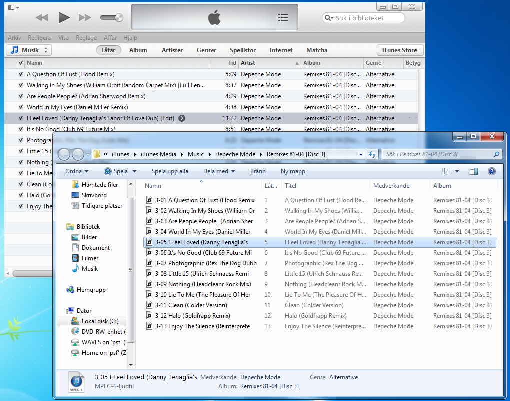Click 'Ny mapp' to create a folder
Screen dimensions: 510x401
[x=293, y=171]
